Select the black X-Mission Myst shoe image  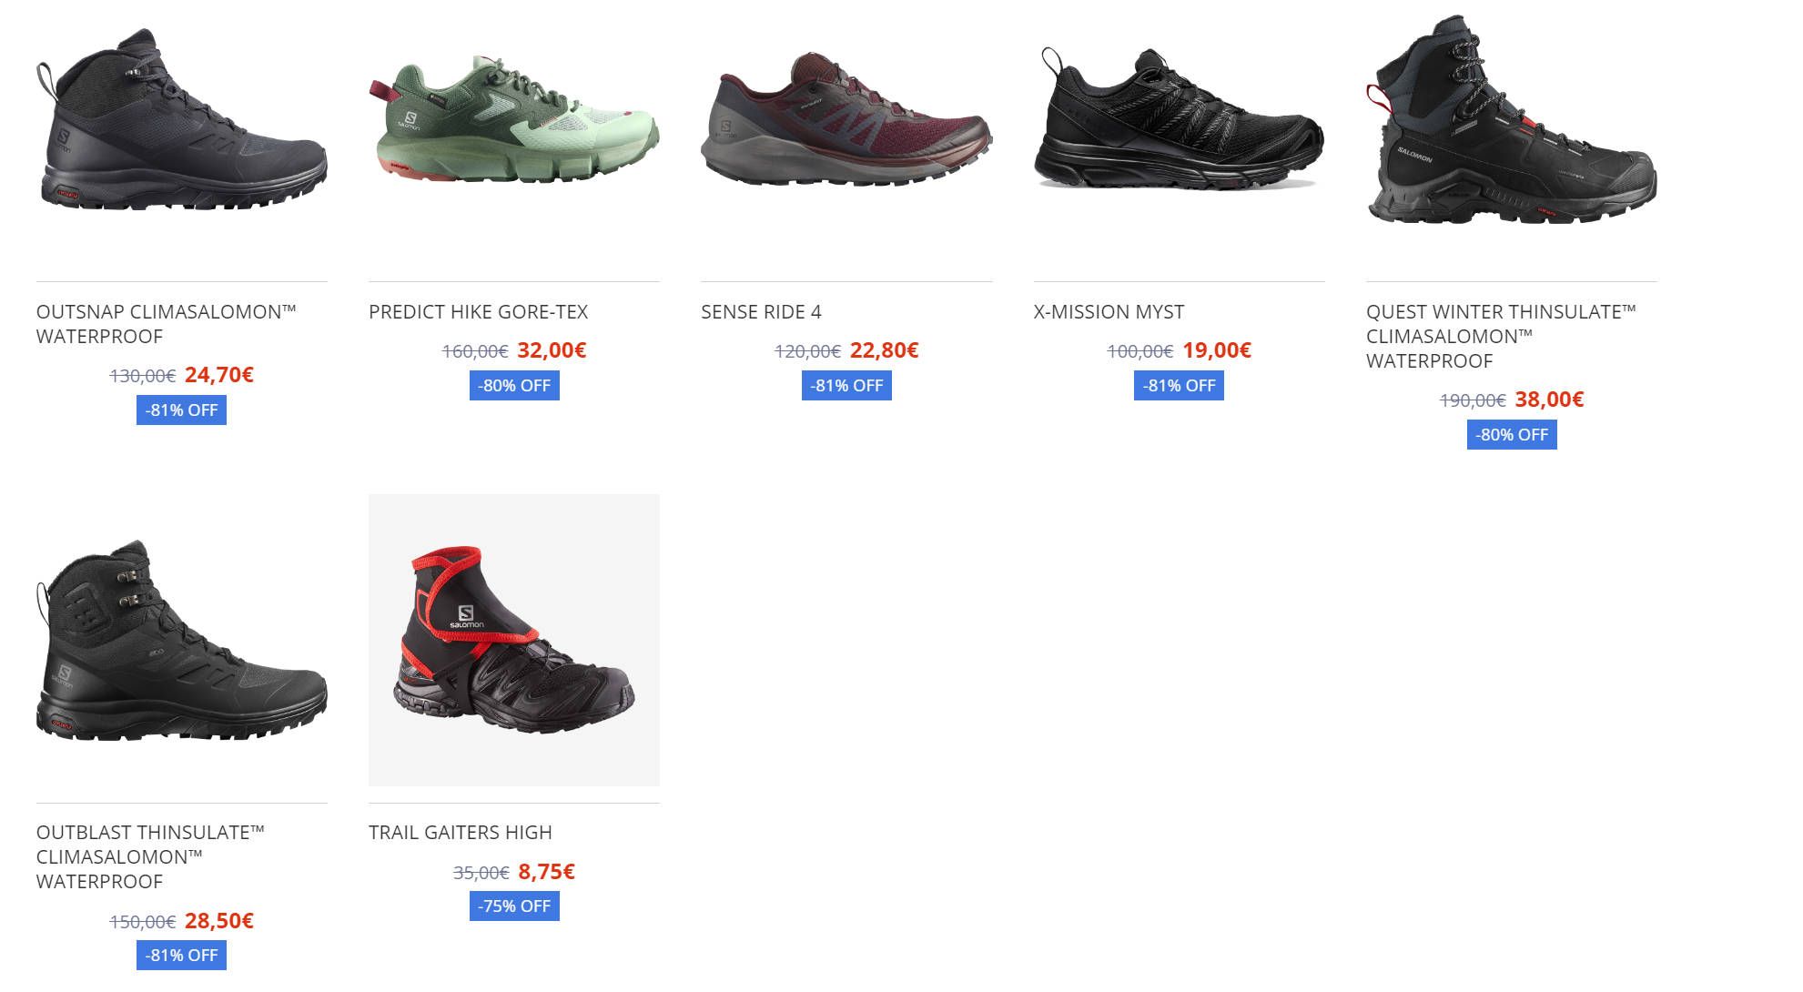click(1179, 119)
